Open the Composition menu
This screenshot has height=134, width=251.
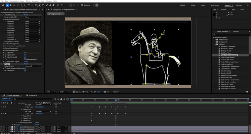coord(14,1)
